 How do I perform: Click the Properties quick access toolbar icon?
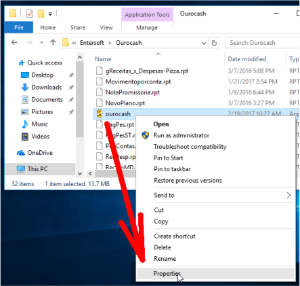point(29,14)
